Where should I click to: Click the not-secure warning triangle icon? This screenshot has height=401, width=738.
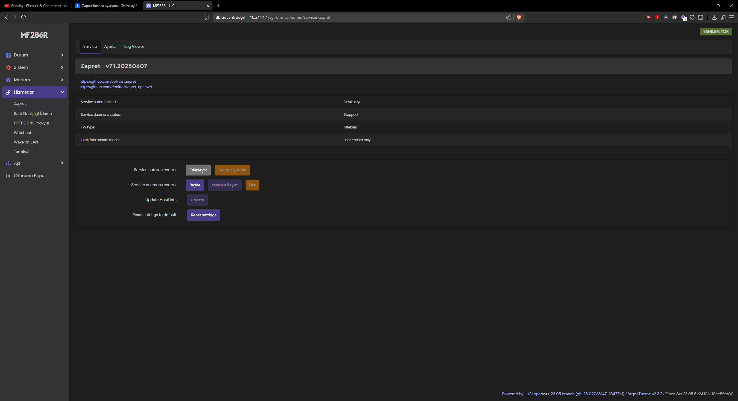point(218,17)
